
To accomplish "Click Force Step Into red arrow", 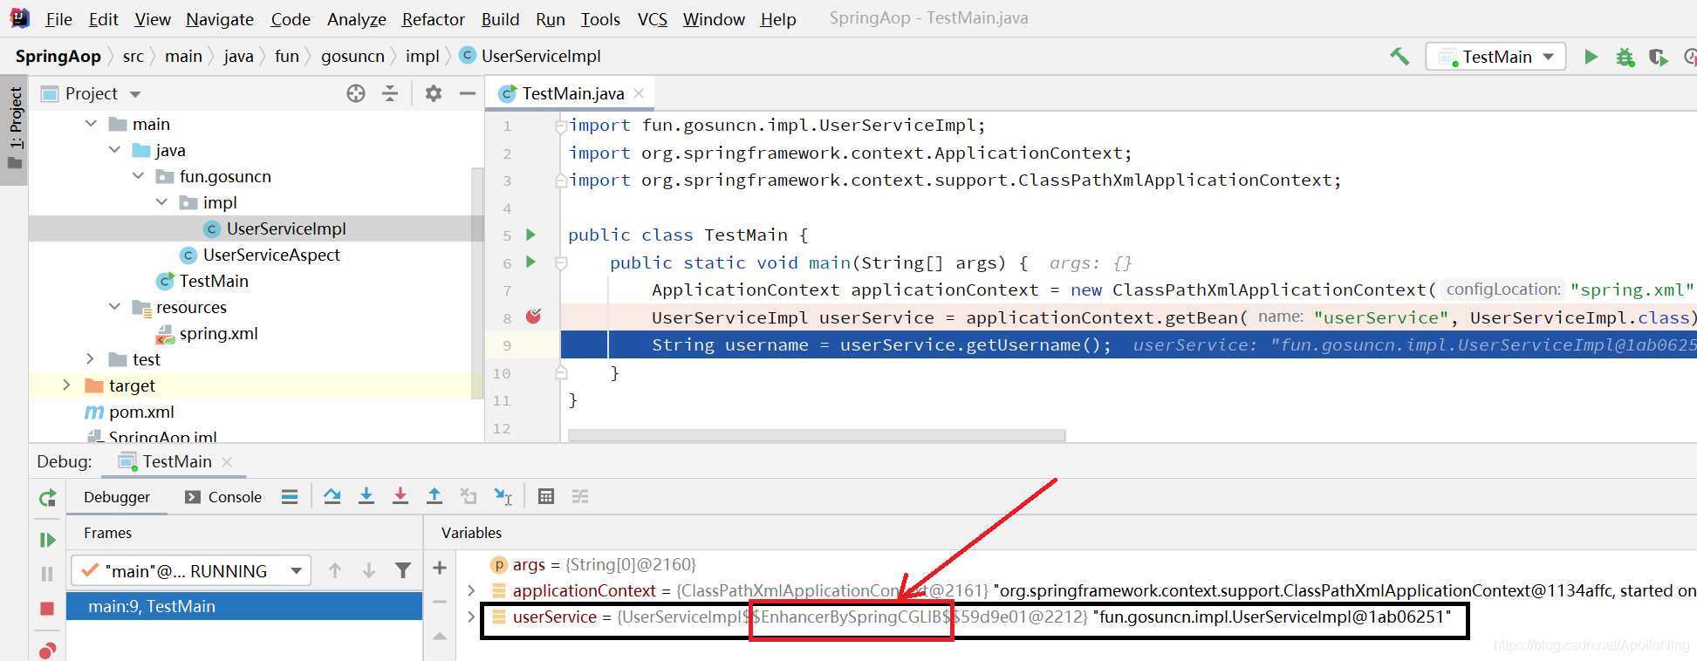I will tap(400, 496).
